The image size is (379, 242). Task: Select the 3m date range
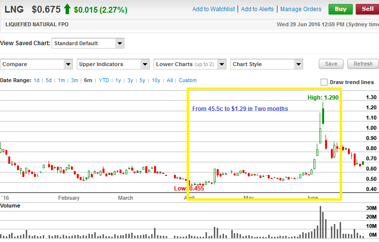(74, 80)
